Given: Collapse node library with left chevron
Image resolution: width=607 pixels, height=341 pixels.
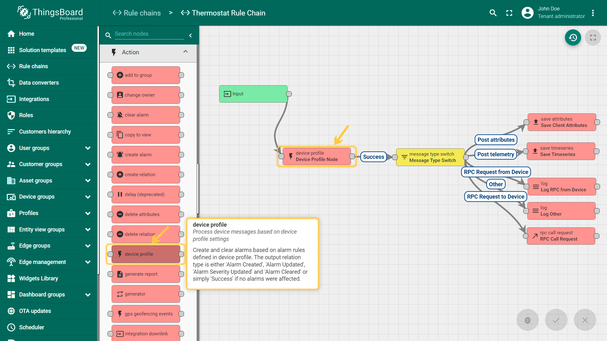Looking at the screenshot, I should (x=190, y=35).
